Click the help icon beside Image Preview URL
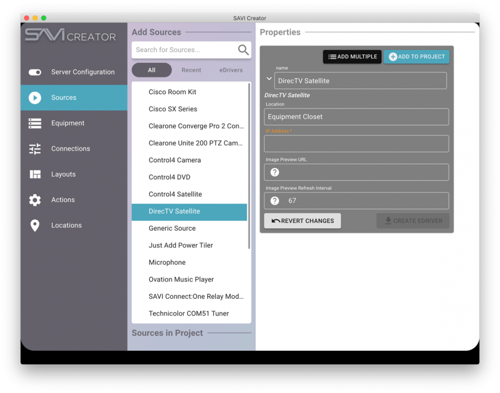The width and height of the screenshot is (500, 393). pos(274,172)
